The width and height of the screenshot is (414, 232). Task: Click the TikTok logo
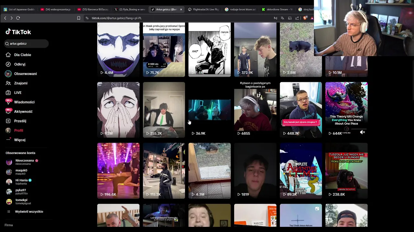pyautogui.click(x=18, y=32)
